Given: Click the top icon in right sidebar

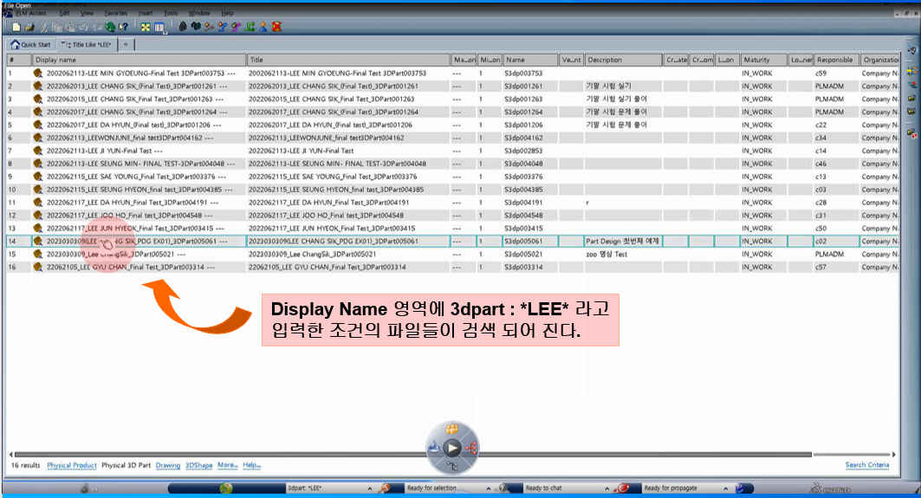Looking at the screenshot, I should click(912, 50).
